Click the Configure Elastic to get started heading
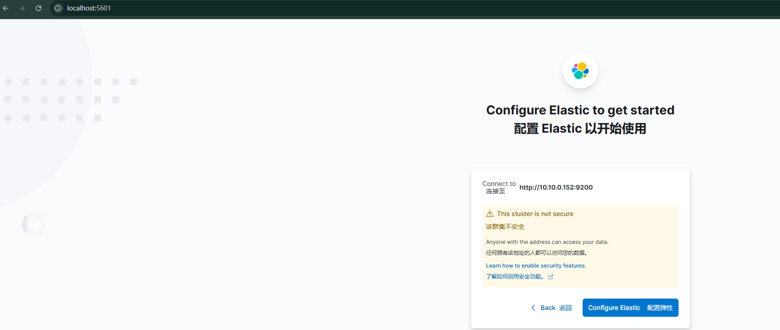780x330 pixels. pos(580,110)
